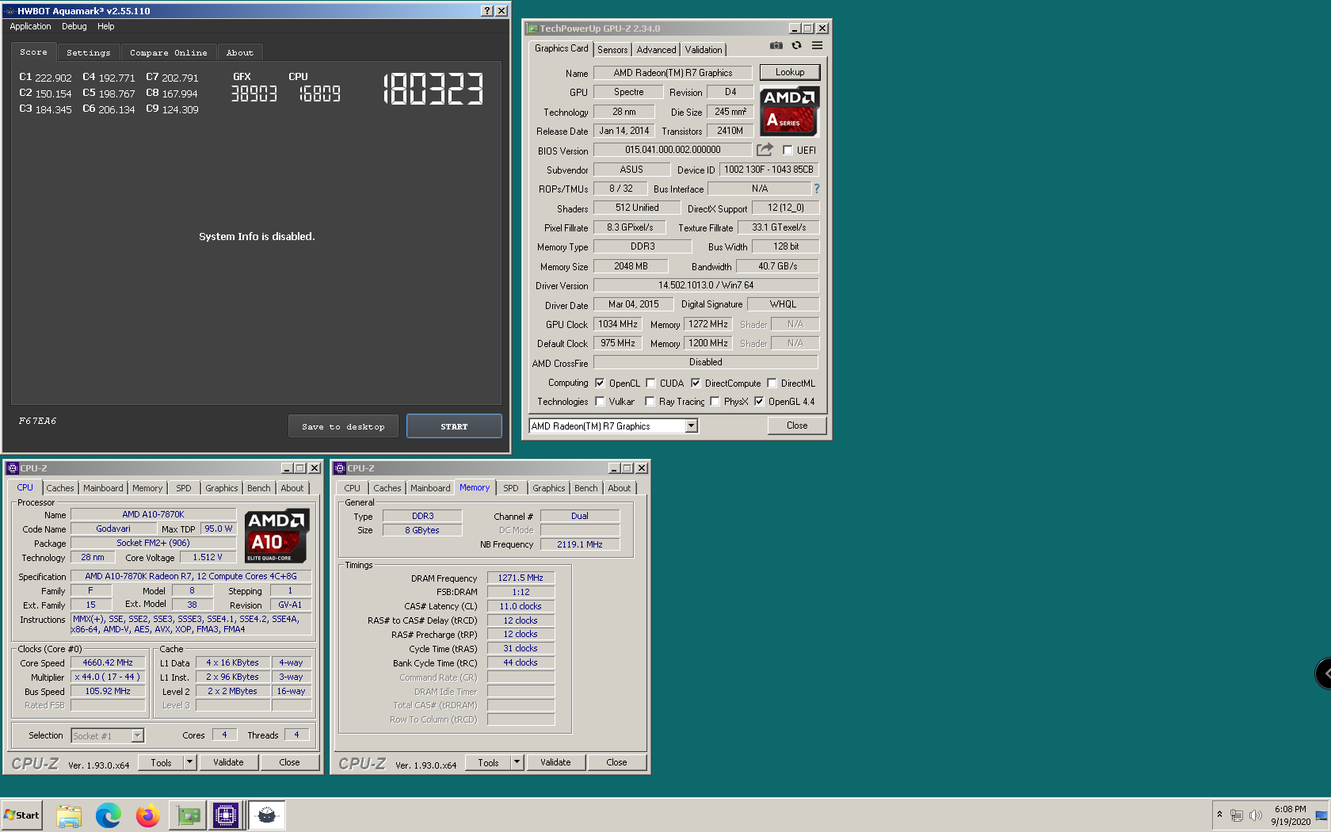
Task: Switch to Compare Online tab
Action: [x=169, y=52]
